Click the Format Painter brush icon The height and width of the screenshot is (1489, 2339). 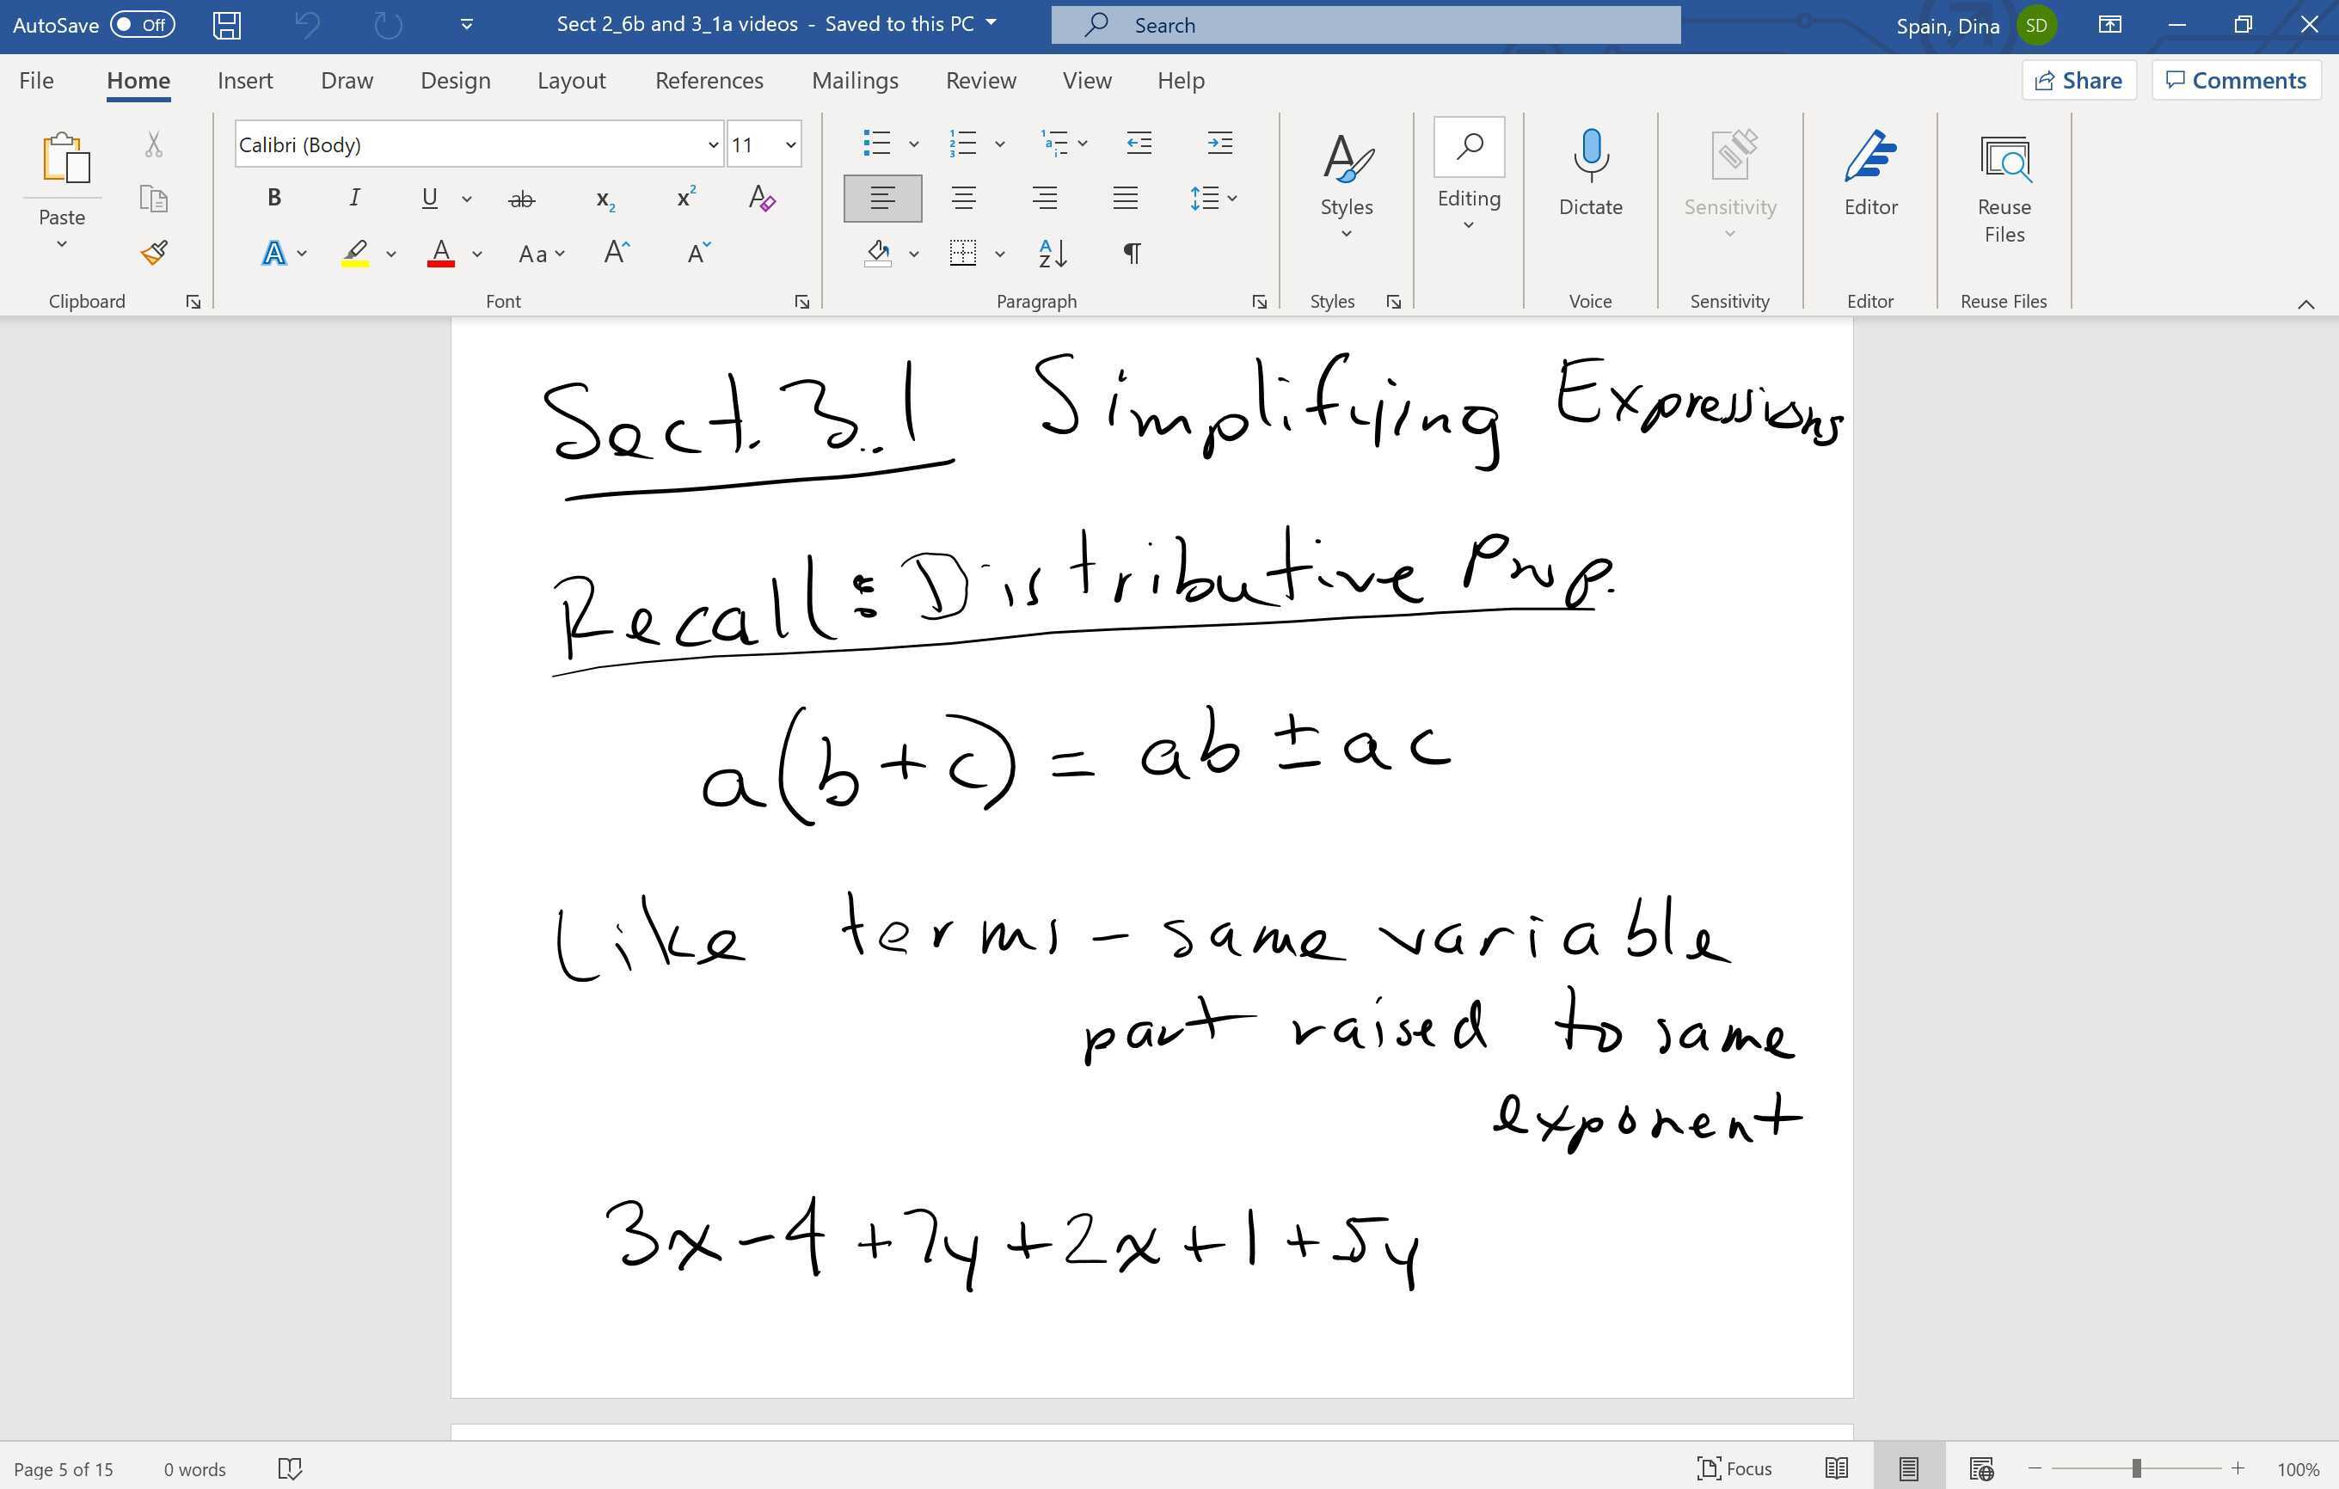click(x=153, y=253)
